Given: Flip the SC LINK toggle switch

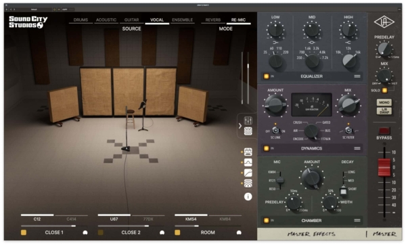Looking at the screenshot, I should point(275,130).
